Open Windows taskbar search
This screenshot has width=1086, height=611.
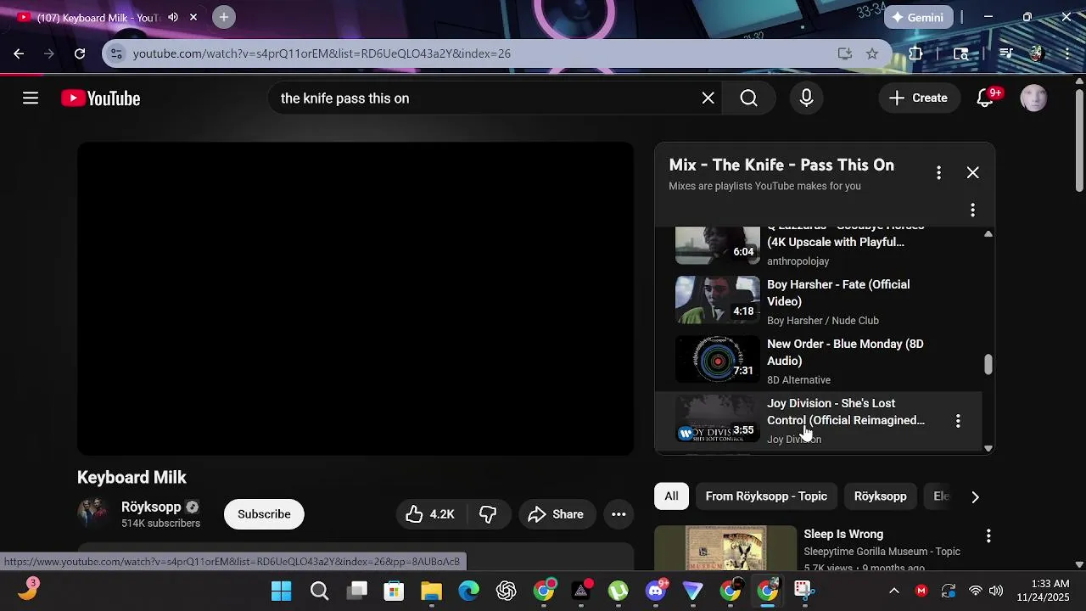click(319, 591)
